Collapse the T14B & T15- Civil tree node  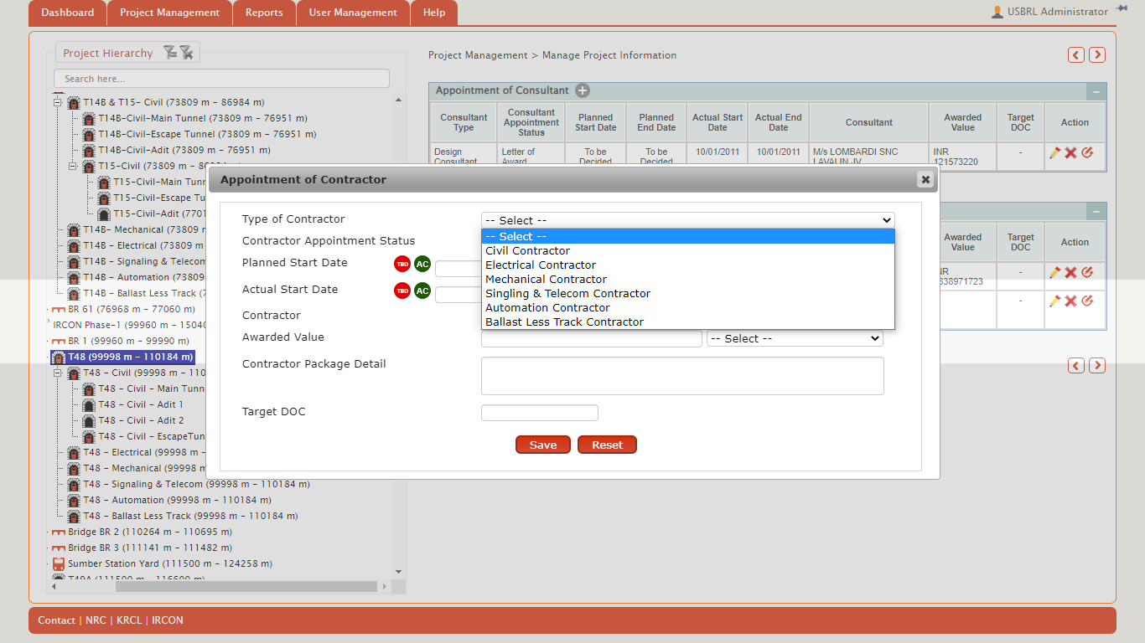(58, 103)
